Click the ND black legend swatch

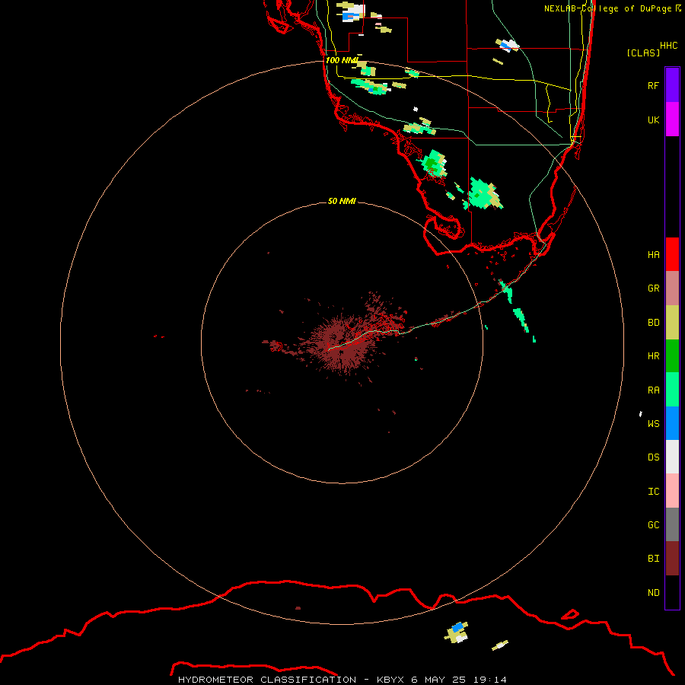pyautogui.click(x=672, y=592)
